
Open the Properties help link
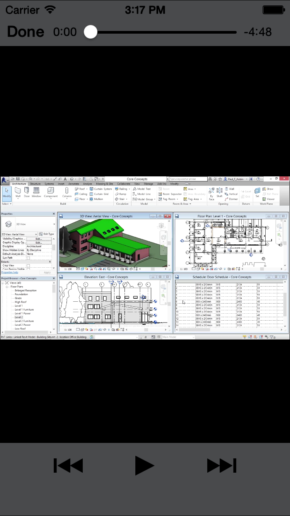click(10, 272)
